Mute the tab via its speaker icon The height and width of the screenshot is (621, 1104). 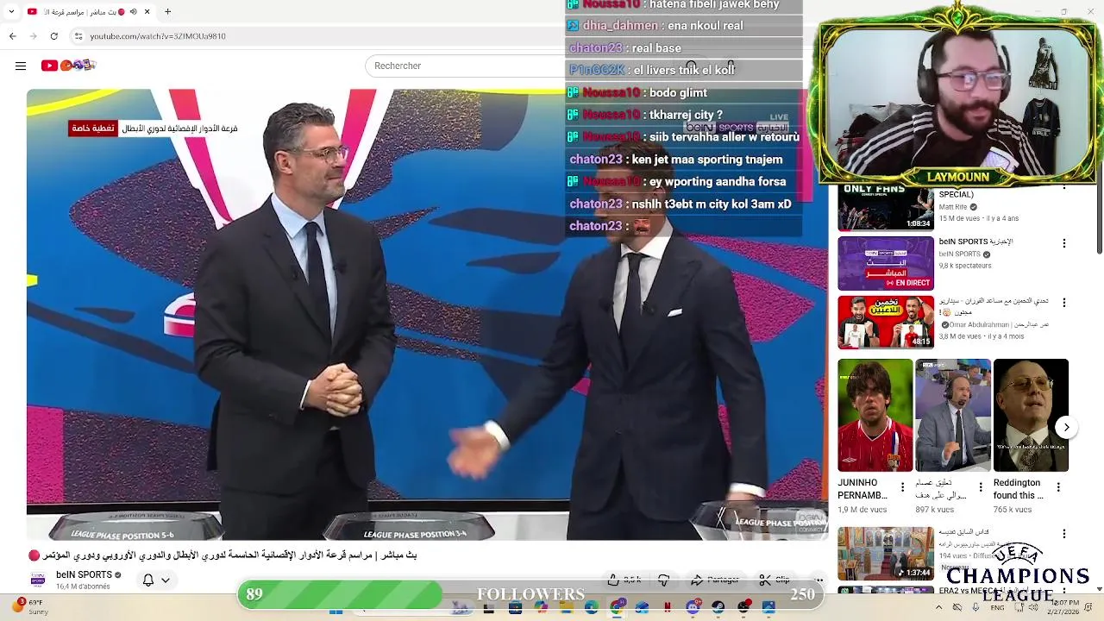click(133, 12)
